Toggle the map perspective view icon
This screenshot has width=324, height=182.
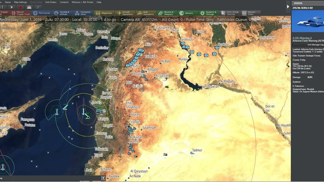pyautogui.click(x=29, y=7)
